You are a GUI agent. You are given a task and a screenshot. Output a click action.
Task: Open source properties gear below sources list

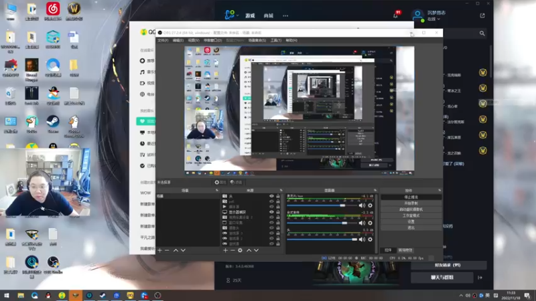pyautogui.click(x=240, y=250)
